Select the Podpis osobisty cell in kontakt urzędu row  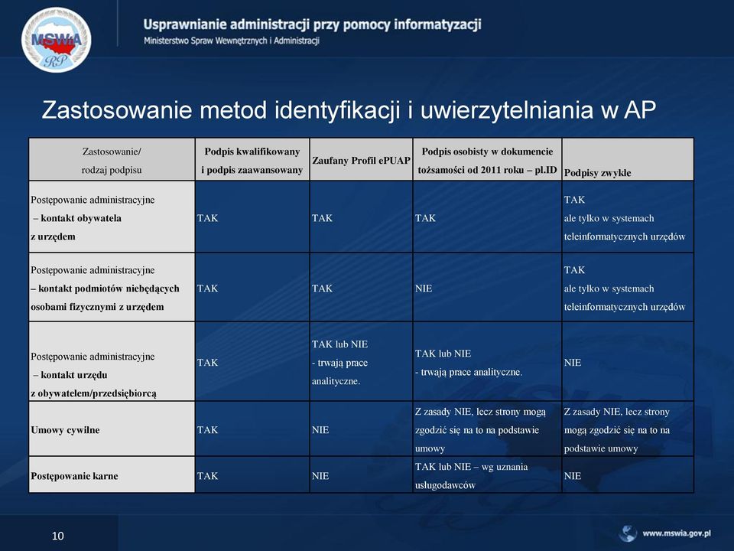487,361
